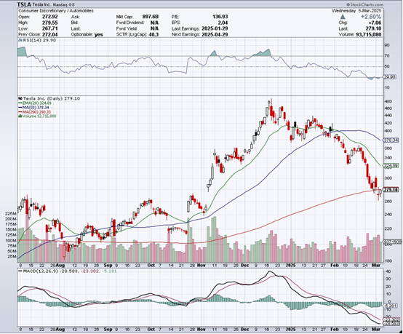403x334 pixels.
Task: Click the Wednesday 5-Mar-2025 date
Action: coord(357,11)
